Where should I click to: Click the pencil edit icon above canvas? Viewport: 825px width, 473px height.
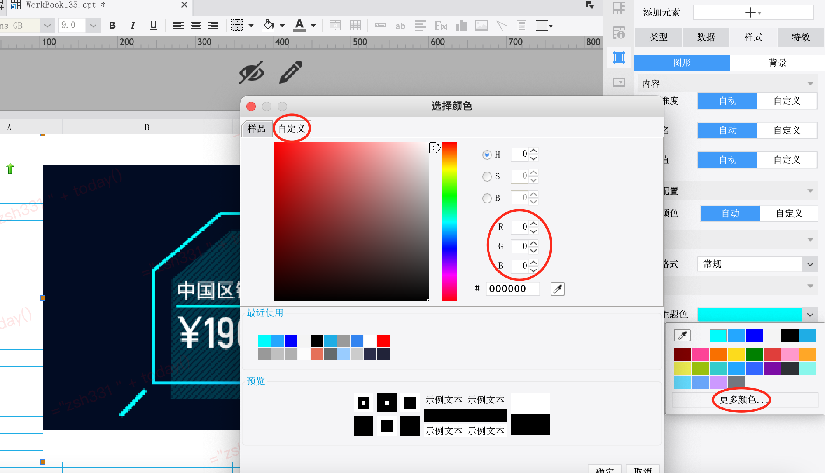point(291,72)
